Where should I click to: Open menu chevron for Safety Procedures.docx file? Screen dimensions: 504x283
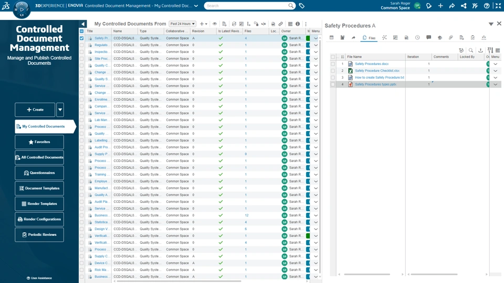coord(495,64)
